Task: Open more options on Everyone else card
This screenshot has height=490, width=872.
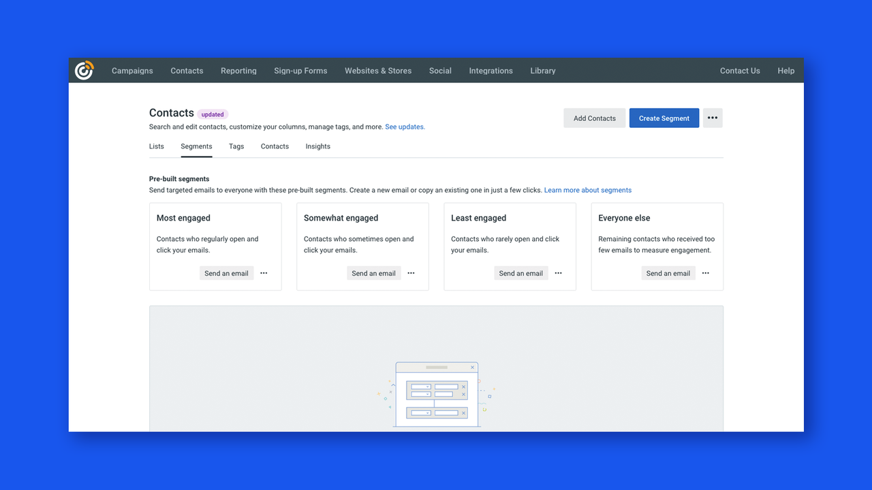Action: [x=705, y=273]
